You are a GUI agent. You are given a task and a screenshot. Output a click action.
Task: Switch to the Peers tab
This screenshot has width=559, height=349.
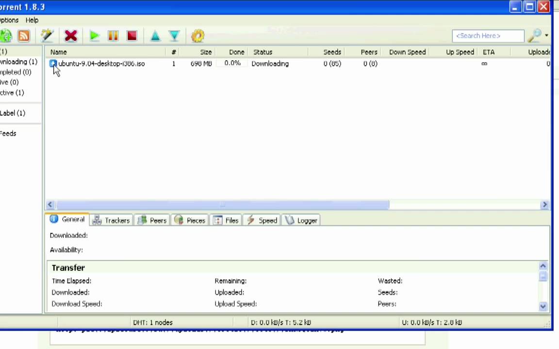152,221
